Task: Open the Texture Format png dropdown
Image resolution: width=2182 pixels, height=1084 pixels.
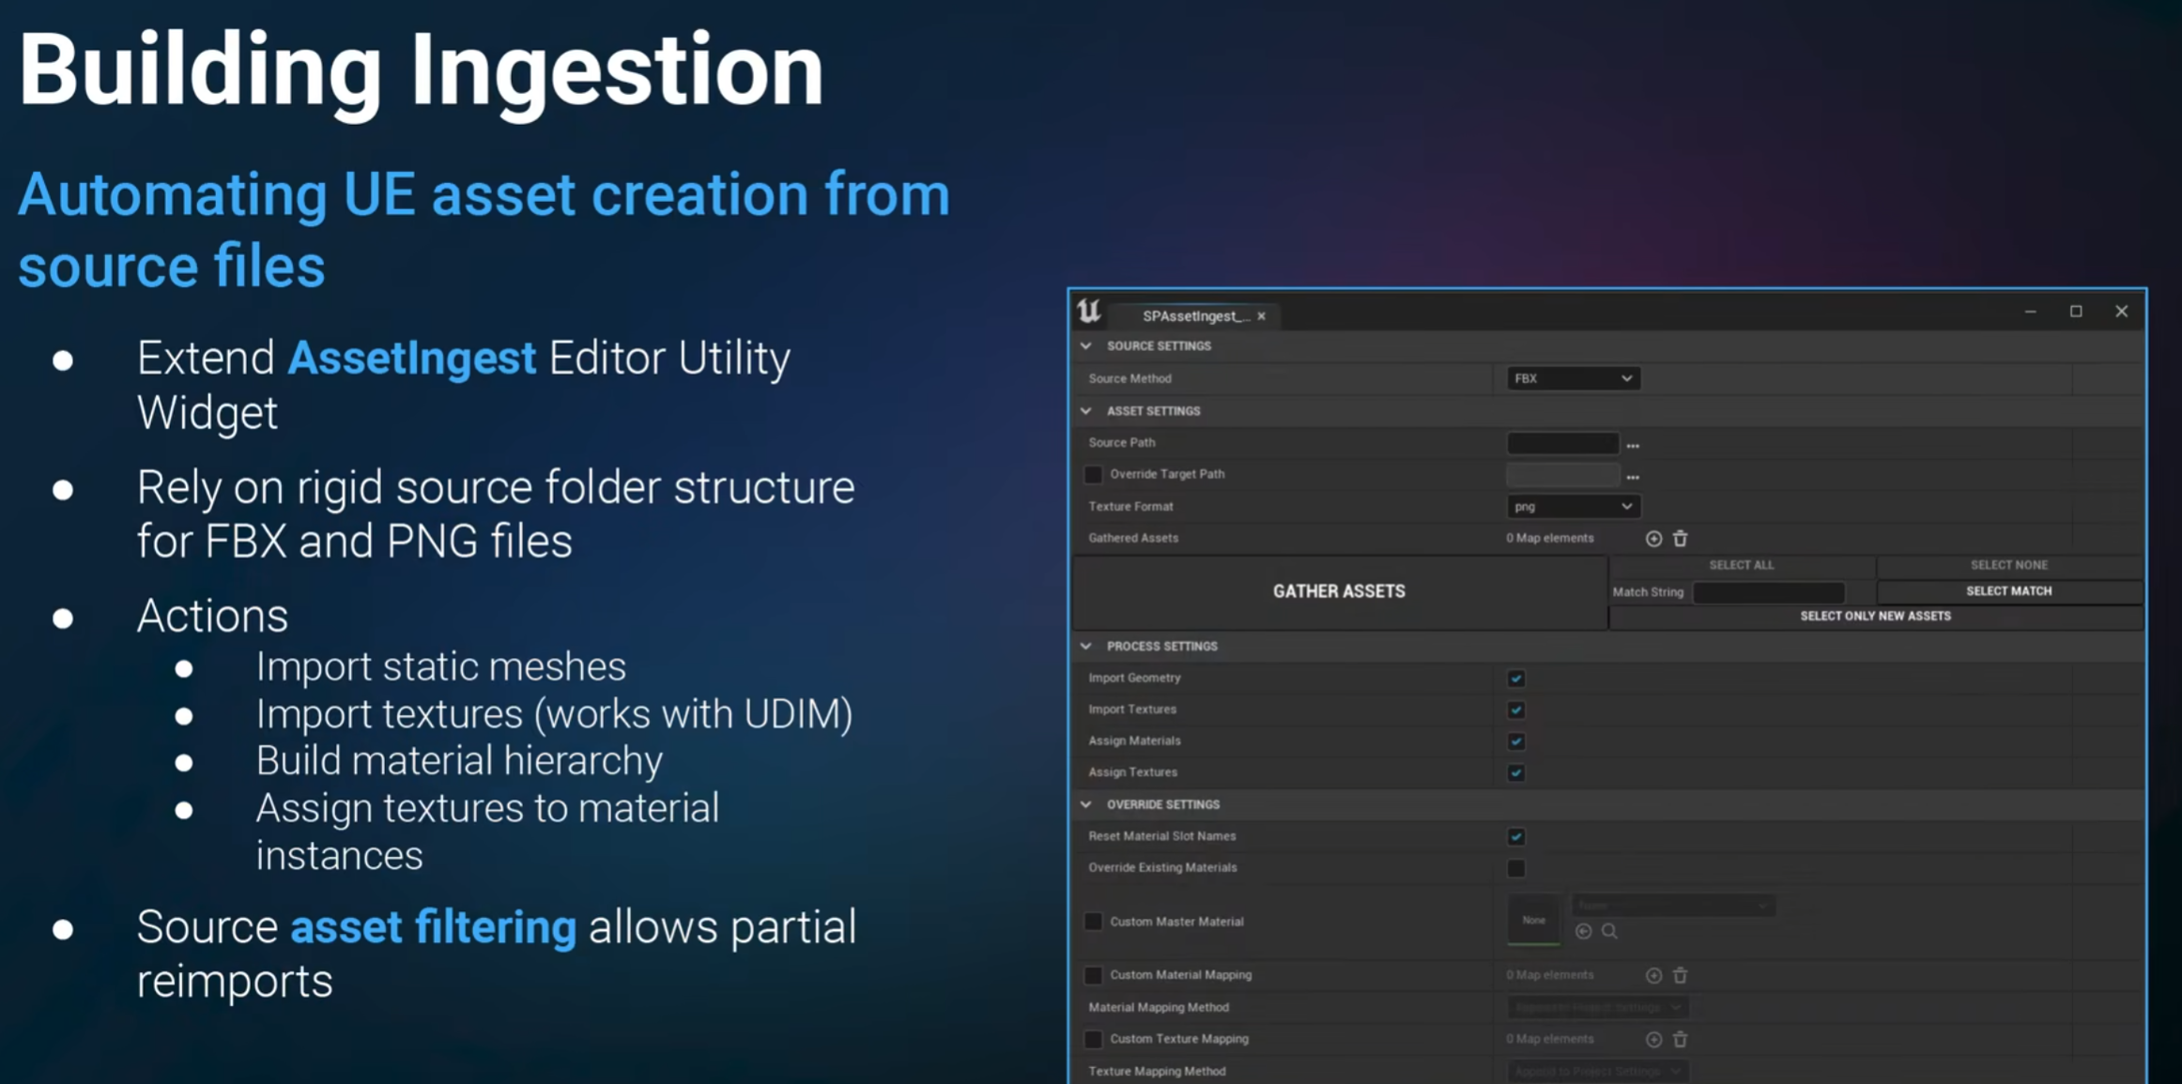Action: tap(1573, 507)
